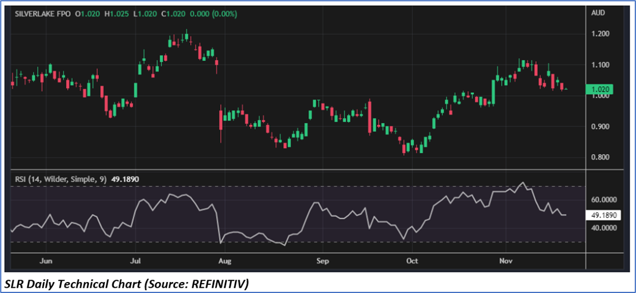Click the change value 0.000 (0.00%)
This screenshot has height=293, width=636.
(214, 14)
